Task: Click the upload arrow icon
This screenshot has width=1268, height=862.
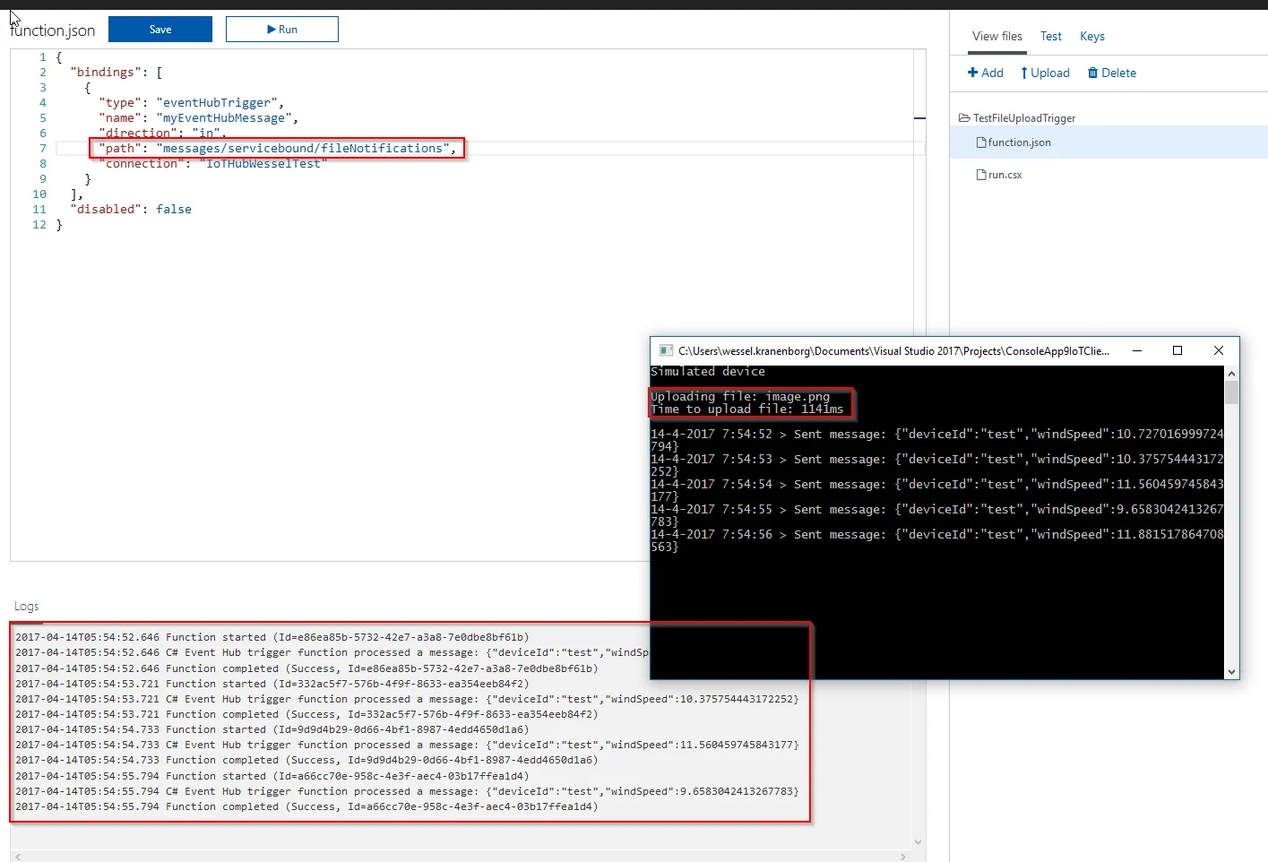Action: pos(1024,73)
